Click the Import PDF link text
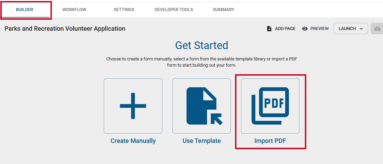 [x=270, y=141]
